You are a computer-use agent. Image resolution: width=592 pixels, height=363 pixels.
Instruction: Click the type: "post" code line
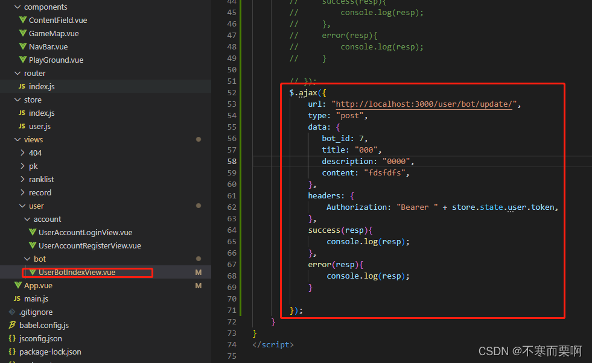pyautogui.click(x=338, y=115)
